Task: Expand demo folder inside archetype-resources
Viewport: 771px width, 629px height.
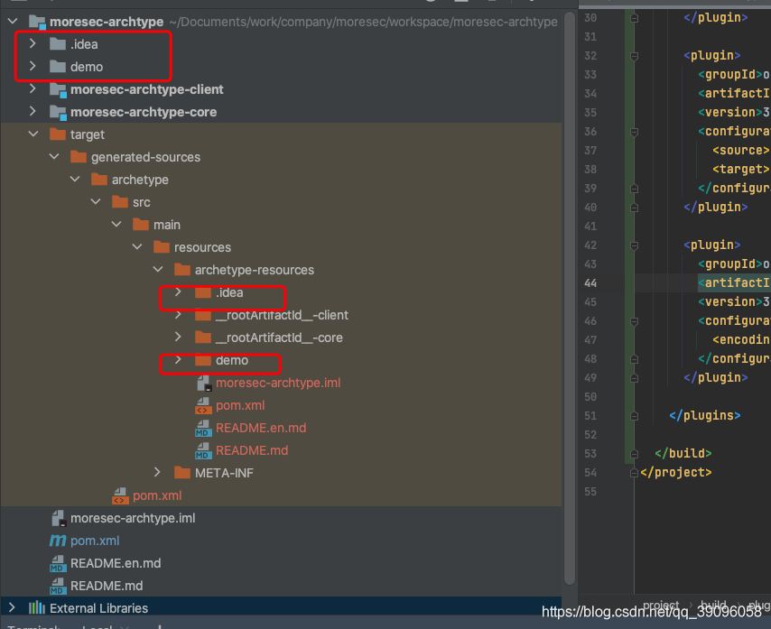Action: point(178,360)
